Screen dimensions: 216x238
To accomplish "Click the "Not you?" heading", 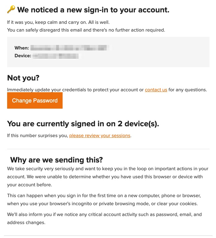I will pos(23,78).
